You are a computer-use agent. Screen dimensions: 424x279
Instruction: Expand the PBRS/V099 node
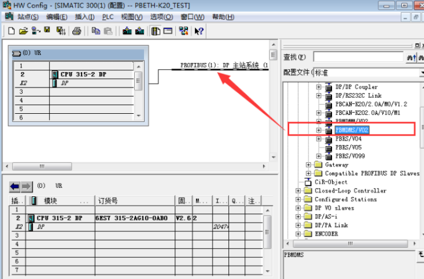click(x=319, y=156)
